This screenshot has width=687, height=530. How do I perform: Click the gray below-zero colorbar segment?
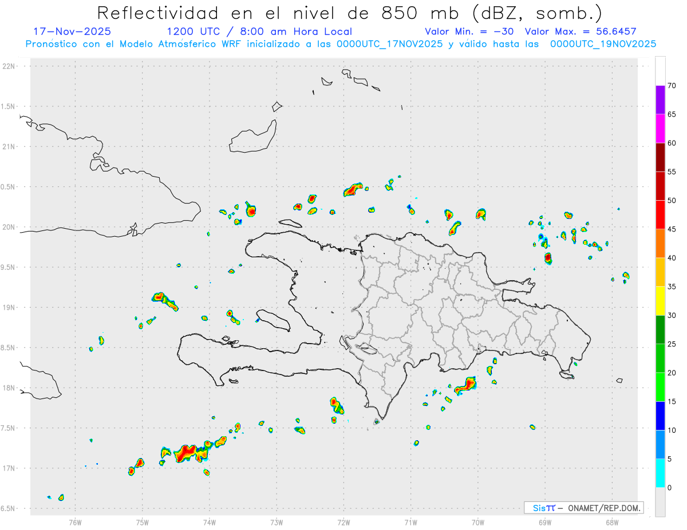(660, 502)
